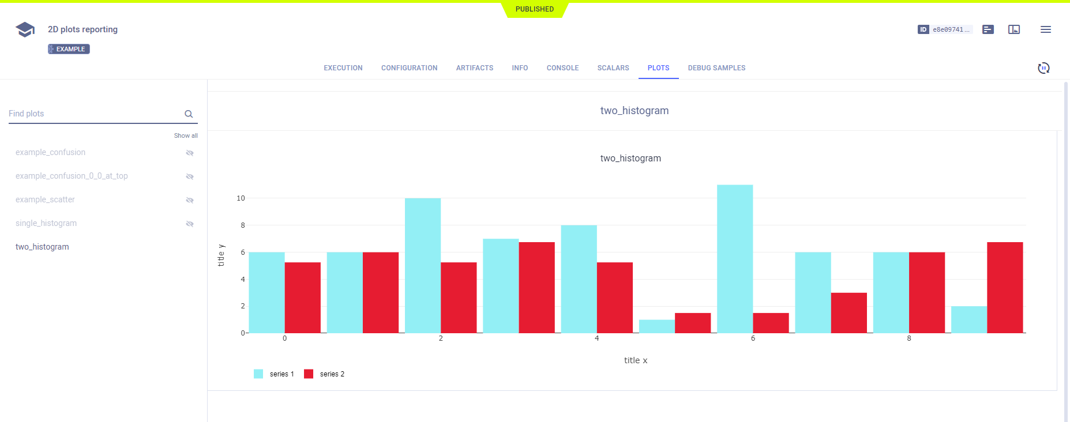Click the search magnifier in Find plots
The width and height of the screenshot is (1070, 422).
pos(189,114)
